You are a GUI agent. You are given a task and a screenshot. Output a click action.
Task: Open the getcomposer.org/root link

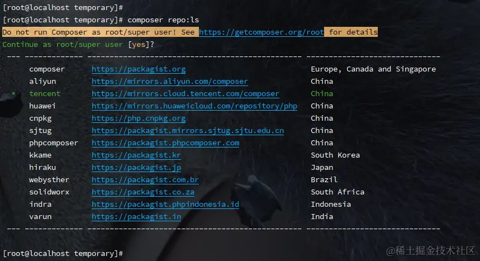[x=262, y=32]
